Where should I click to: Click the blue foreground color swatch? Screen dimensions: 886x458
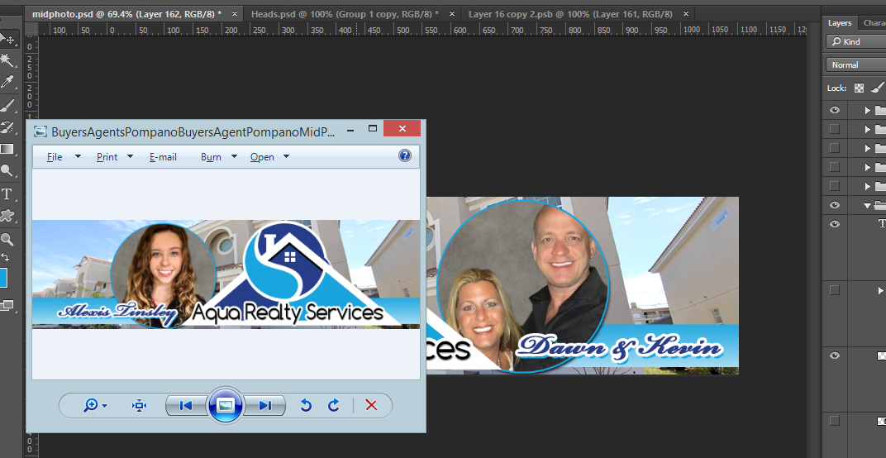point(2,278)
